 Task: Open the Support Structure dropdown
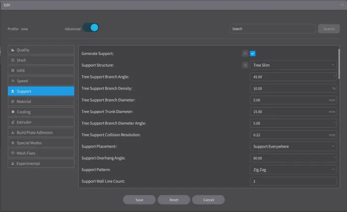click(x=293, y=65)
